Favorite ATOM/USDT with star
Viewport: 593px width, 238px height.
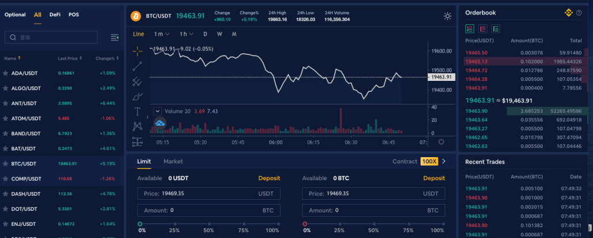5,118
